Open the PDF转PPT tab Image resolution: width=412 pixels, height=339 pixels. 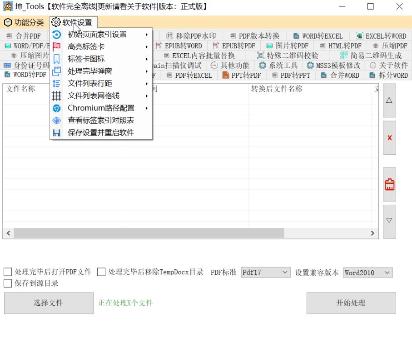[x=291, y=75]
